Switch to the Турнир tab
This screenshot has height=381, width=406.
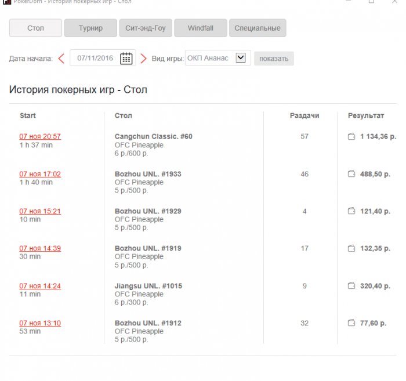point(90,28)
